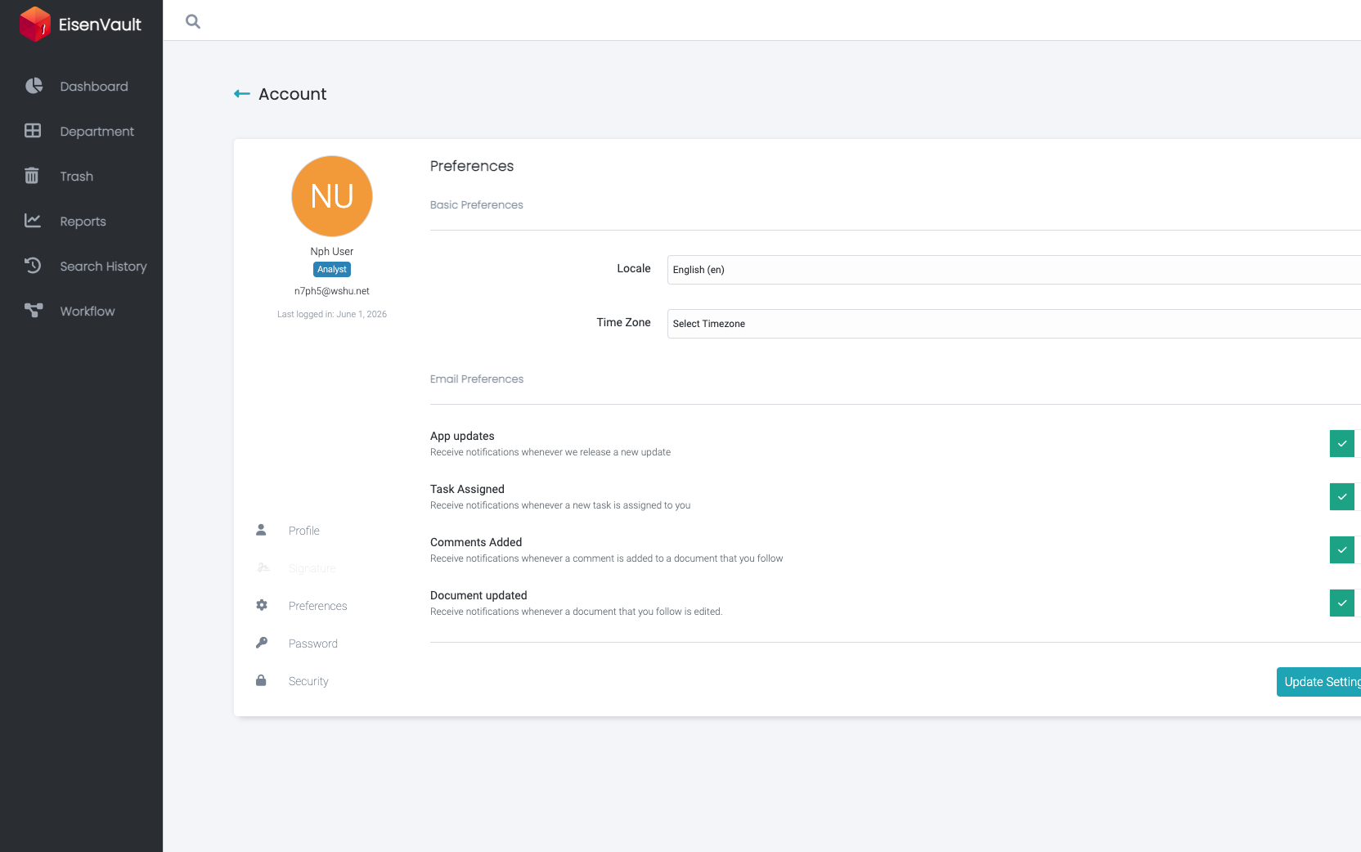This screenshot has height=852, width=1361.
Task: Click the Signature pen icon
Action: tap(263, 567)
